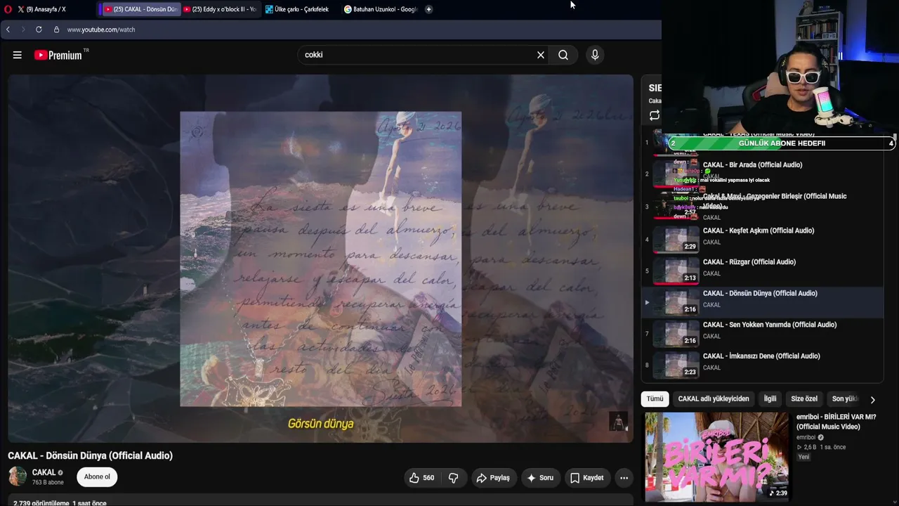
Task: Click the channel watermark in player corner
Action: 618,422
